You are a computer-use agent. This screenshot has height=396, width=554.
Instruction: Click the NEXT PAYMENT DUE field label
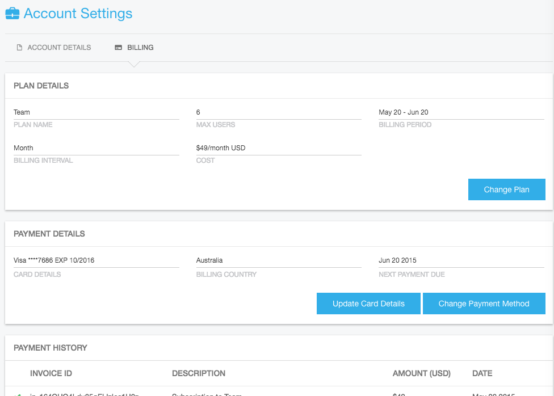click(x=412, y=275)
